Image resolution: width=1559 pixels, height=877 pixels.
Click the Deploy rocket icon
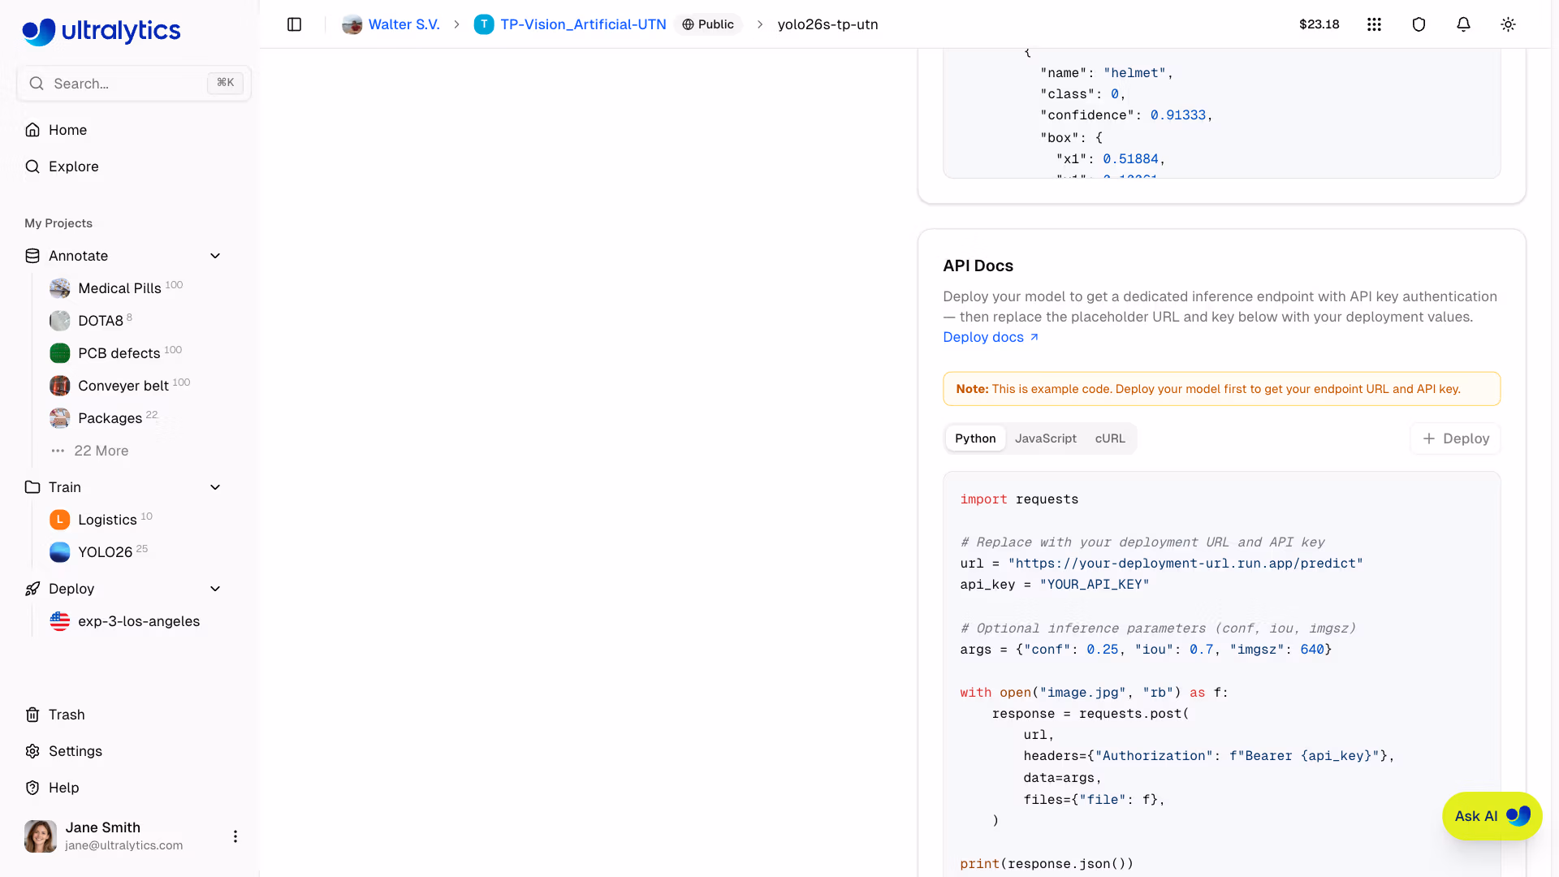click(x=32, y=589)
